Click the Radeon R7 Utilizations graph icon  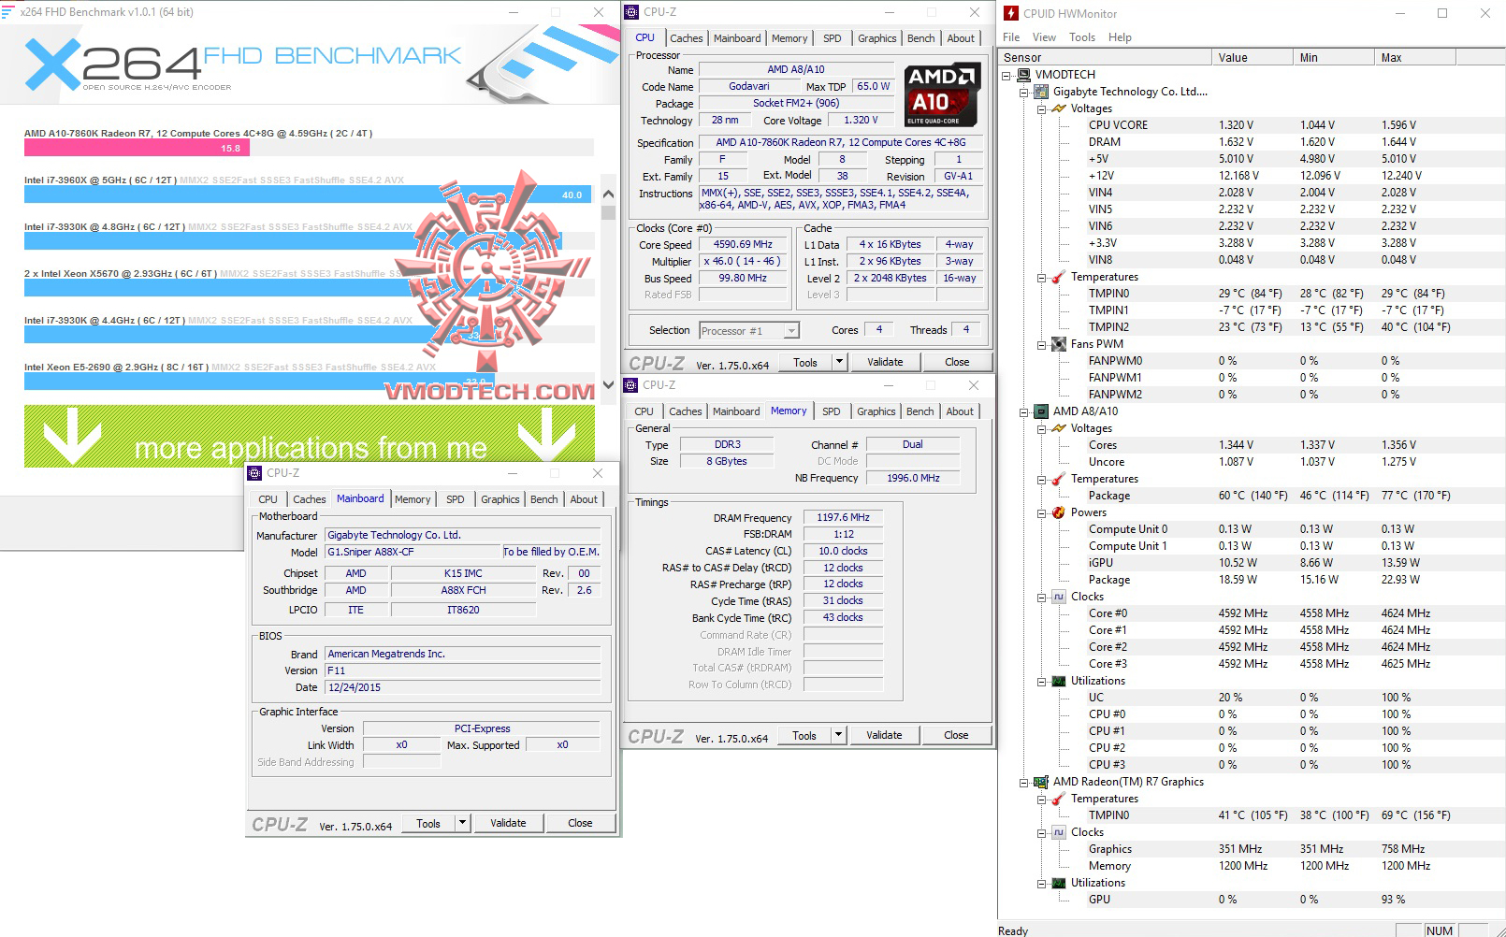[1059, 883]
